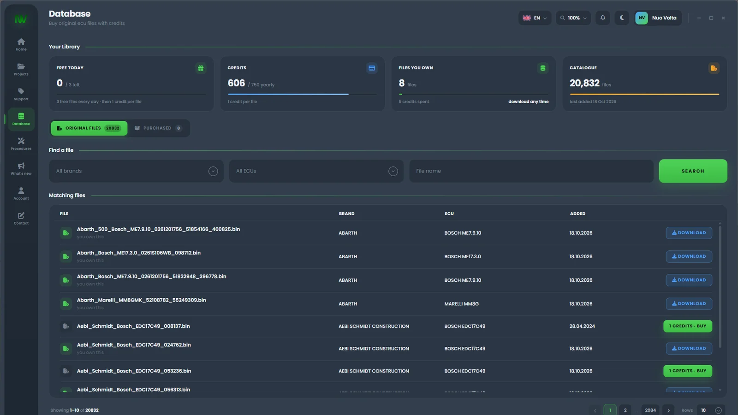The image size is (738, 415).
Task: Click the file list vertical scrollbar
Action: click(720, 287)
